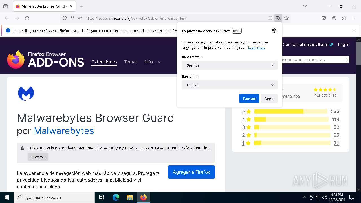The image size is (361, 203).
Task: Open Central del desarrollador link
Action: pyautogui.click(x=308, y=45)
